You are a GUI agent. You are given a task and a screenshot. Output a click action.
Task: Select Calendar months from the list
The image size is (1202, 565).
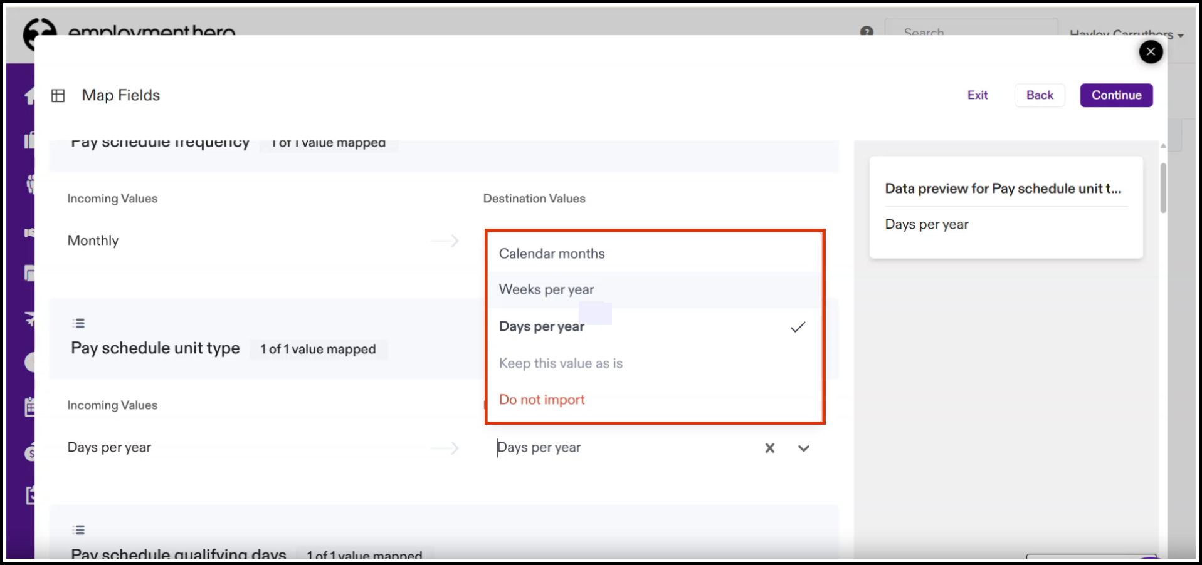tap(552, 254)
